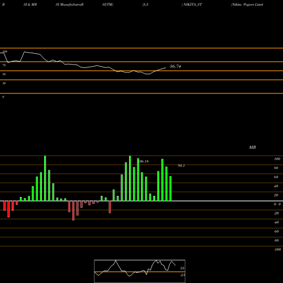Click the mini chart thumbnail at bottom
Image resolution: width=283 pixels, height=283 pixels.
pos(140,271)
